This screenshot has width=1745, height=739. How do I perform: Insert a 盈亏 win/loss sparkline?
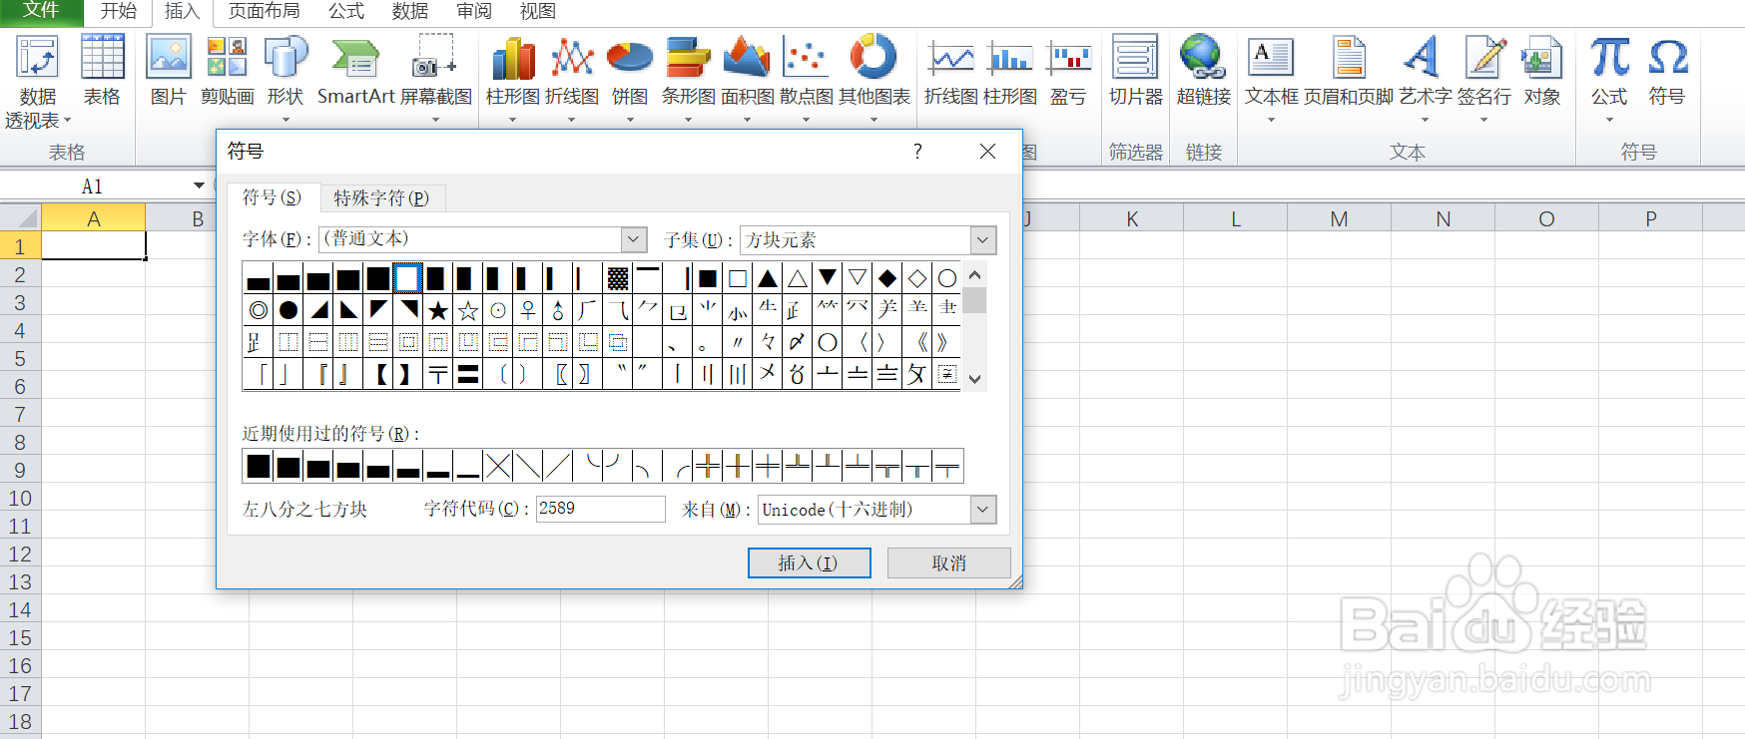(1068, 70)
